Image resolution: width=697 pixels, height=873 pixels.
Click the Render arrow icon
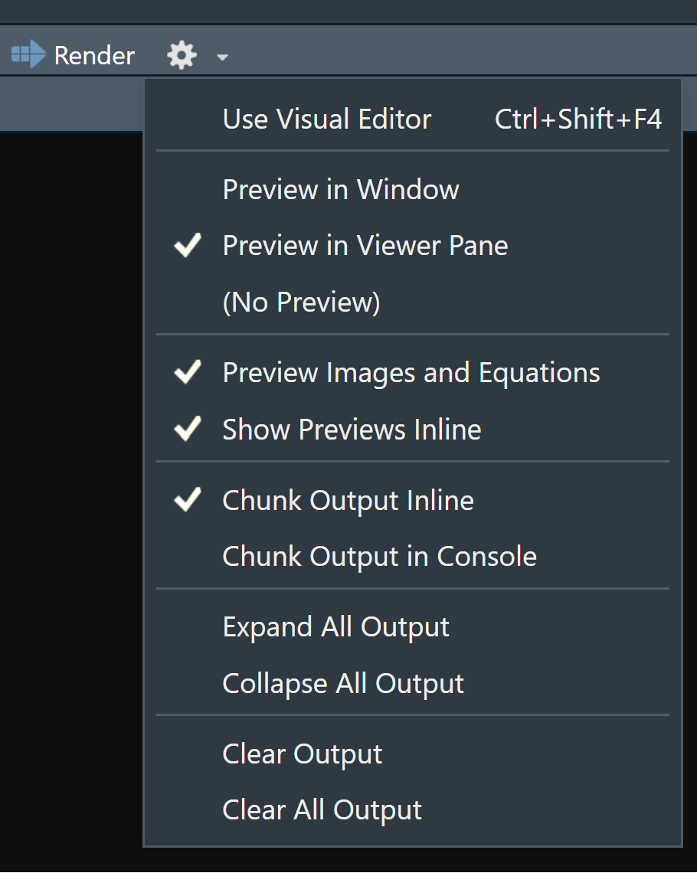28,54
